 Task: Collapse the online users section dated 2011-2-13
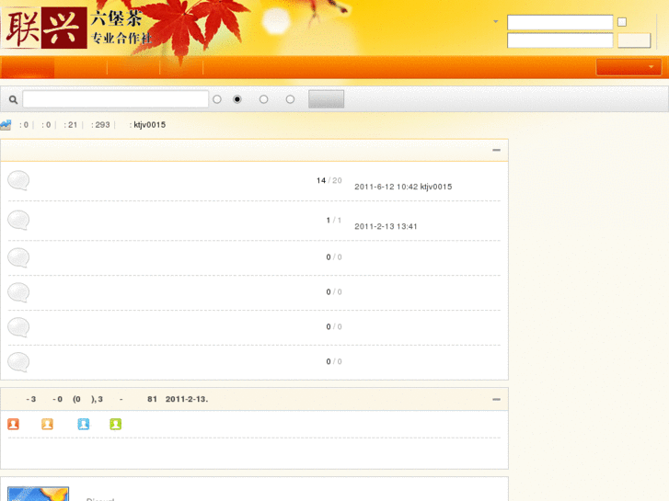[x=496, y=400]
